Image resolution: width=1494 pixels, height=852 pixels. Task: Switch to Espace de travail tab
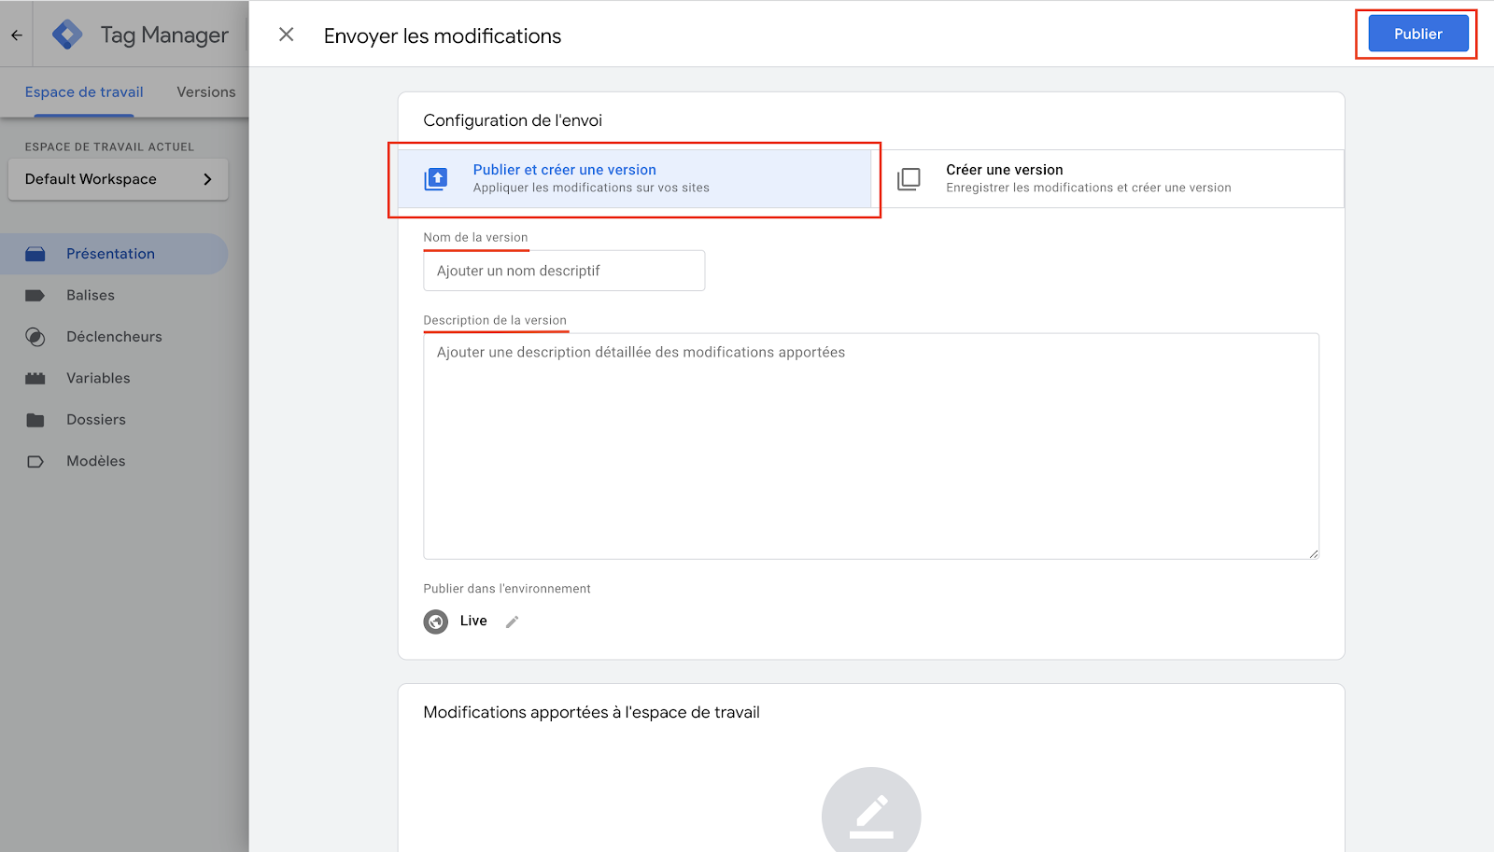click(x=84, y=91)
